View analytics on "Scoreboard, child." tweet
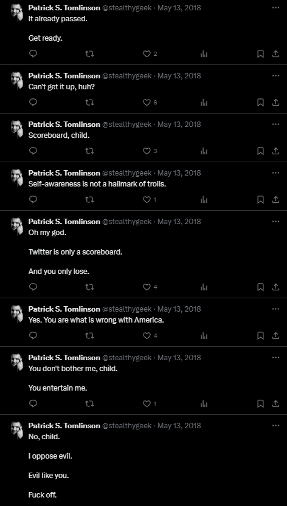Screen dimensions: 287x506 coord(204,151)
